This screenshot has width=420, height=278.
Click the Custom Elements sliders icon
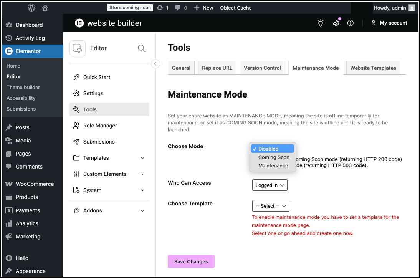(76, 174)
